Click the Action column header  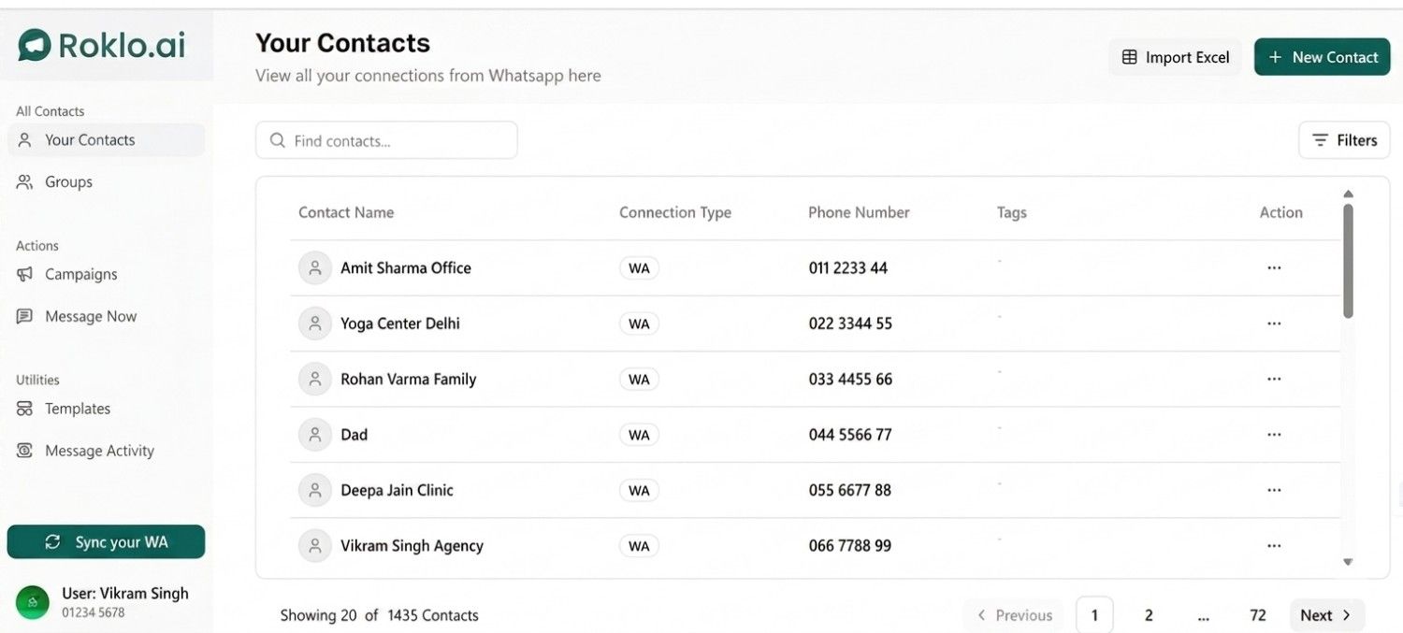pyautogui.click(x=1280, y=212)
